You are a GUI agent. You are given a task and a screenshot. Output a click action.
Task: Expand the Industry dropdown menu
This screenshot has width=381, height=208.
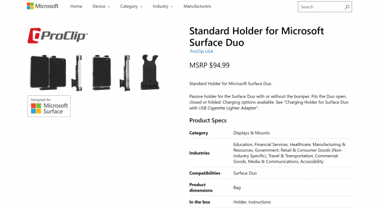coord(163,7)
